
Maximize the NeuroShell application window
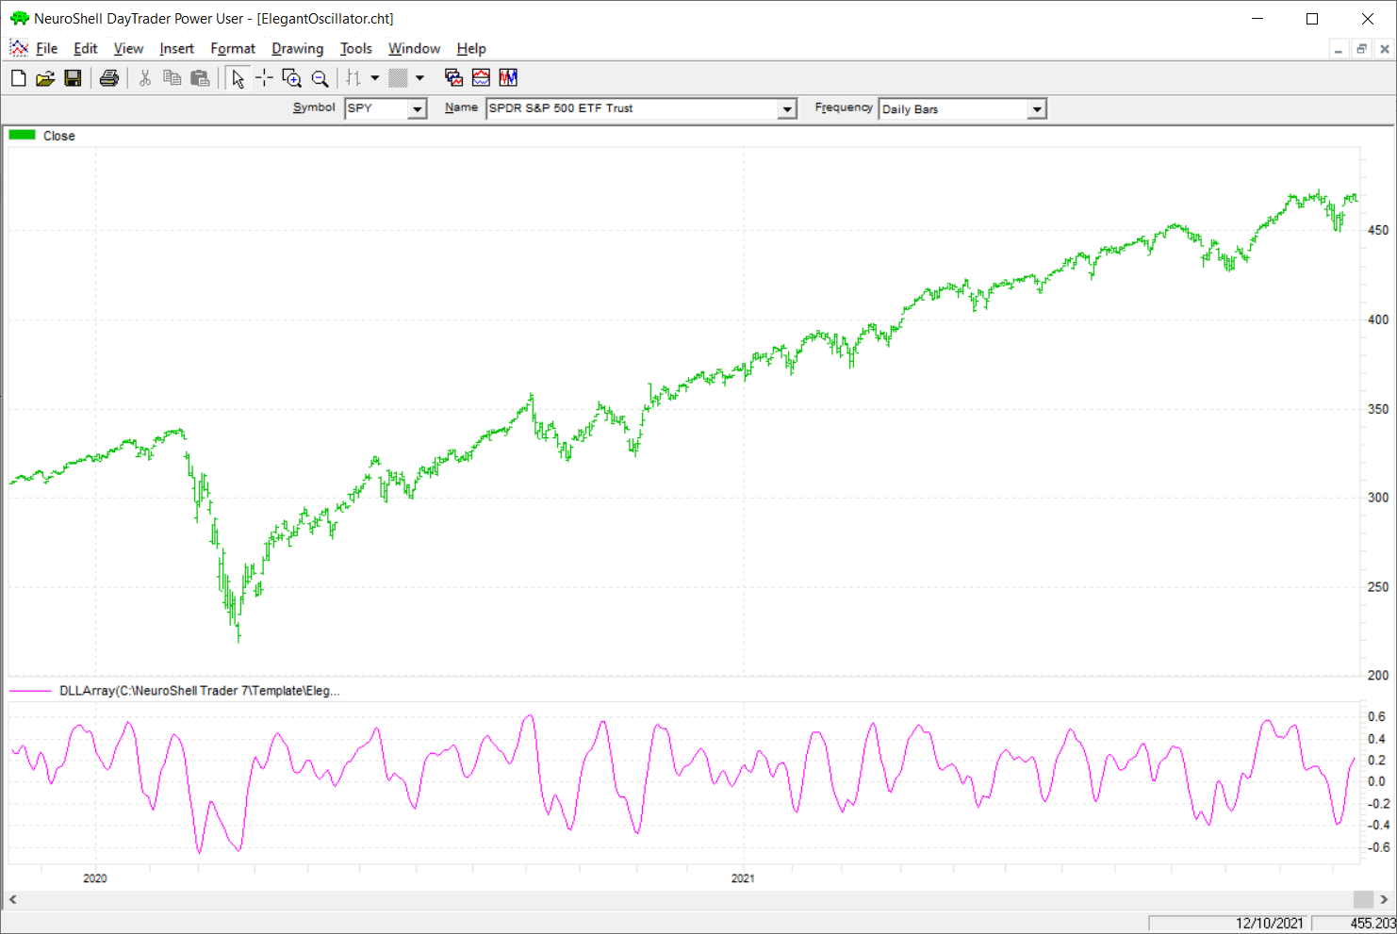pyautogui.click(x=1312, y=19)
